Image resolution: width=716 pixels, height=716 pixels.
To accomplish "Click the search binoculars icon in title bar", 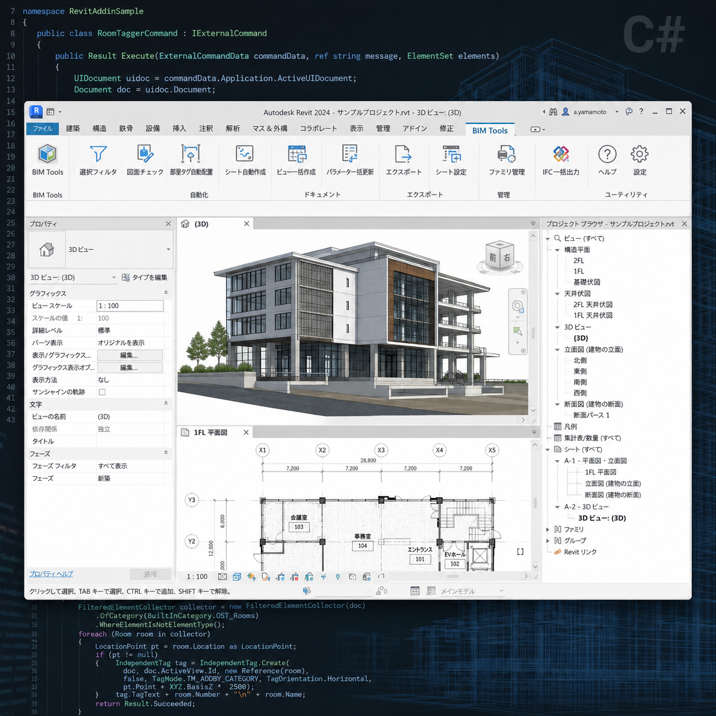I will click(x=553, y=112).
